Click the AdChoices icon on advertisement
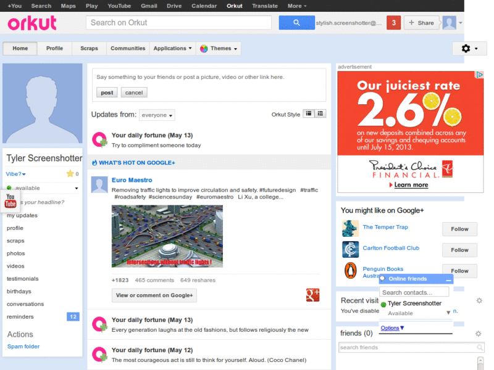 479,75
